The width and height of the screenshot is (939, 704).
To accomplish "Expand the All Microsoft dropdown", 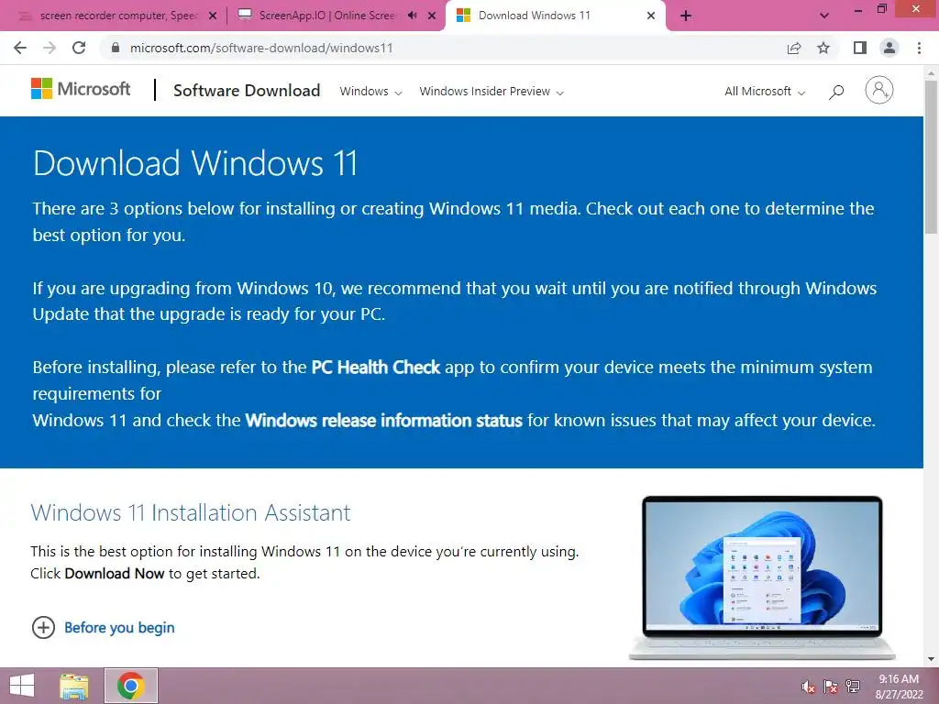I will coord(765,92).
